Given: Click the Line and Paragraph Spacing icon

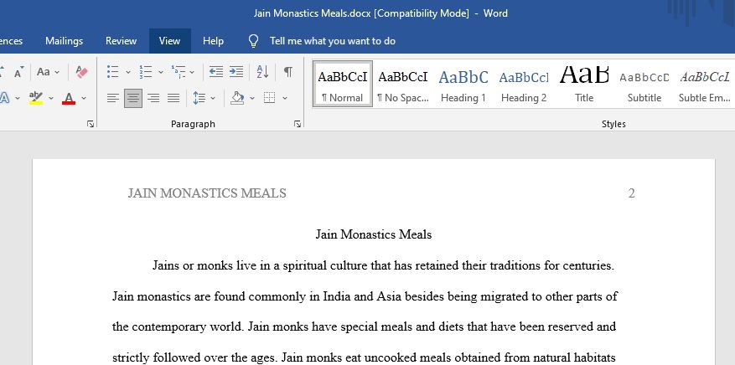Looking at the screenshot, I should (199, 98).
